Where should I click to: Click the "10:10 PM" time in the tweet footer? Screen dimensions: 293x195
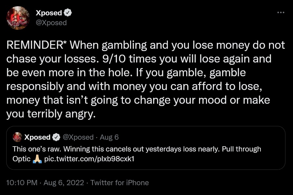click(22, 183)
